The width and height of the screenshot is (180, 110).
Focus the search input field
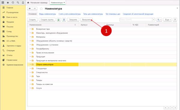pyautogui.click(x=136, y=20)
